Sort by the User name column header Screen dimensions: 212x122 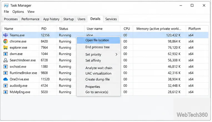tap(102, 29)
